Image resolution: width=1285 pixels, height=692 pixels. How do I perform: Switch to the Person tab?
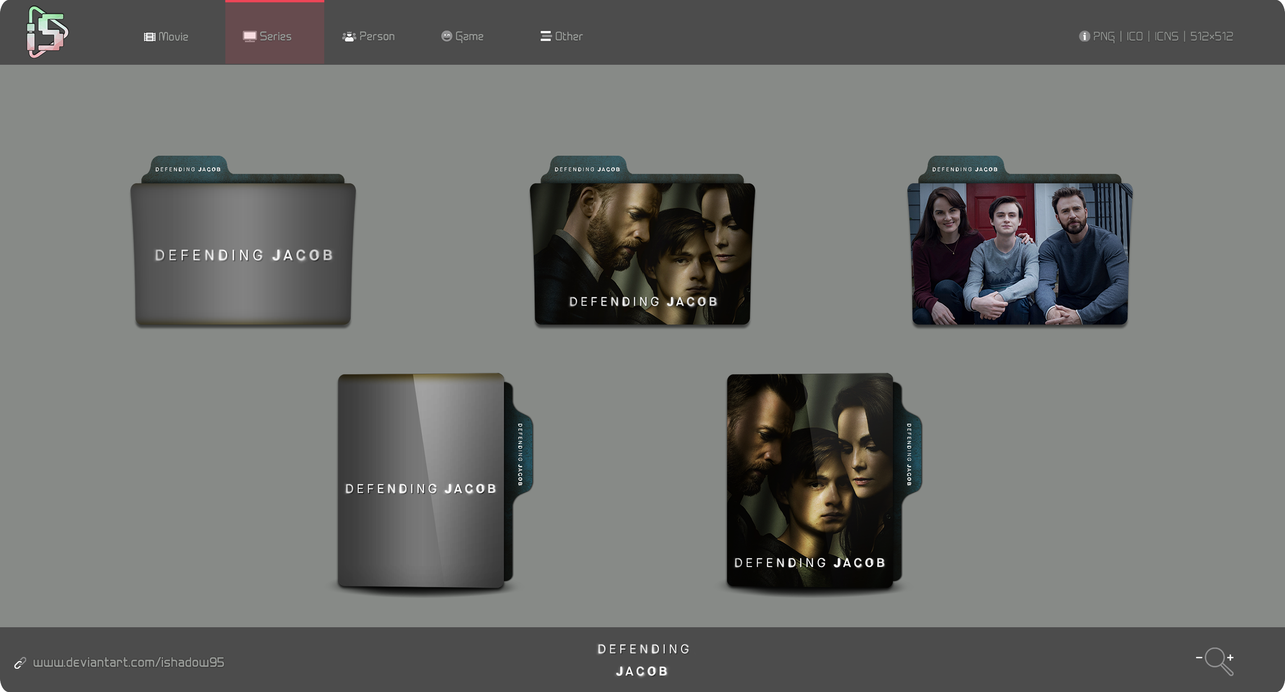(x=369, y=37)
